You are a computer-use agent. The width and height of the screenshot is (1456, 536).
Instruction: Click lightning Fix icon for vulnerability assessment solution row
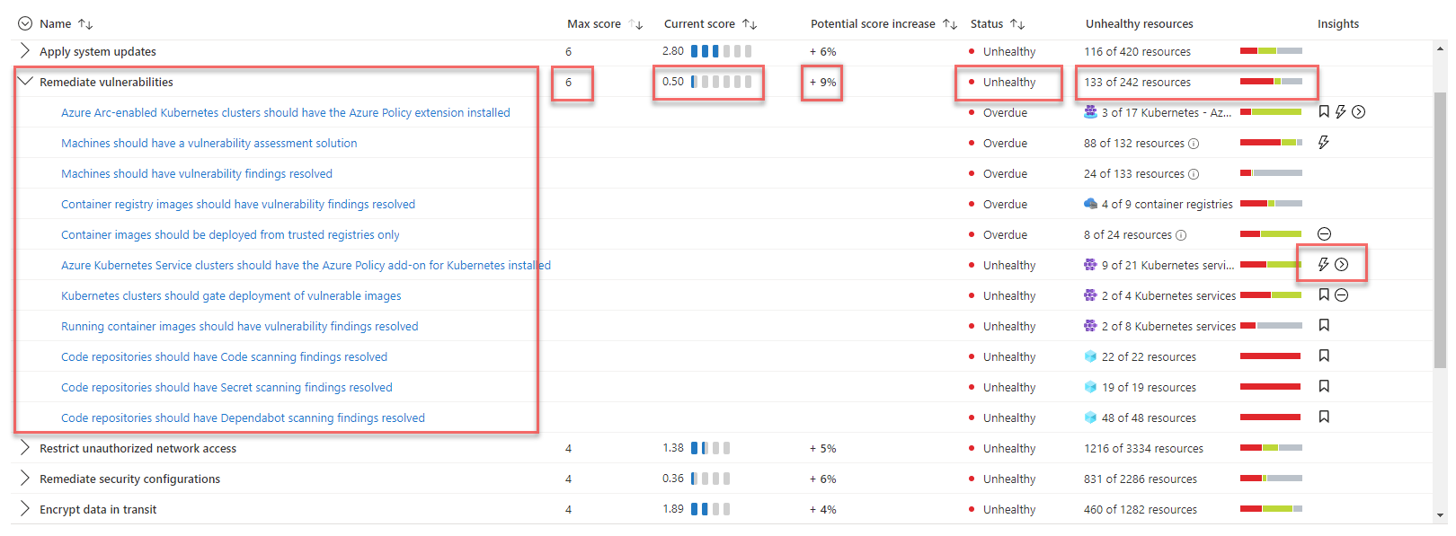coord(1324,143)
